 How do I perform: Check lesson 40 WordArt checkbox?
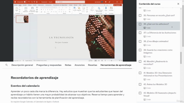tap(140, 62)
